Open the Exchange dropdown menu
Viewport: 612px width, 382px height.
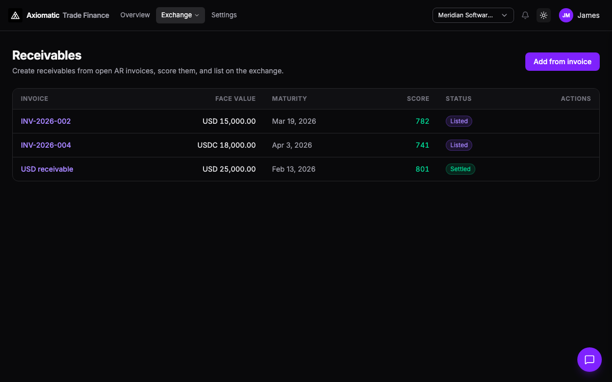tap(181, 15)
